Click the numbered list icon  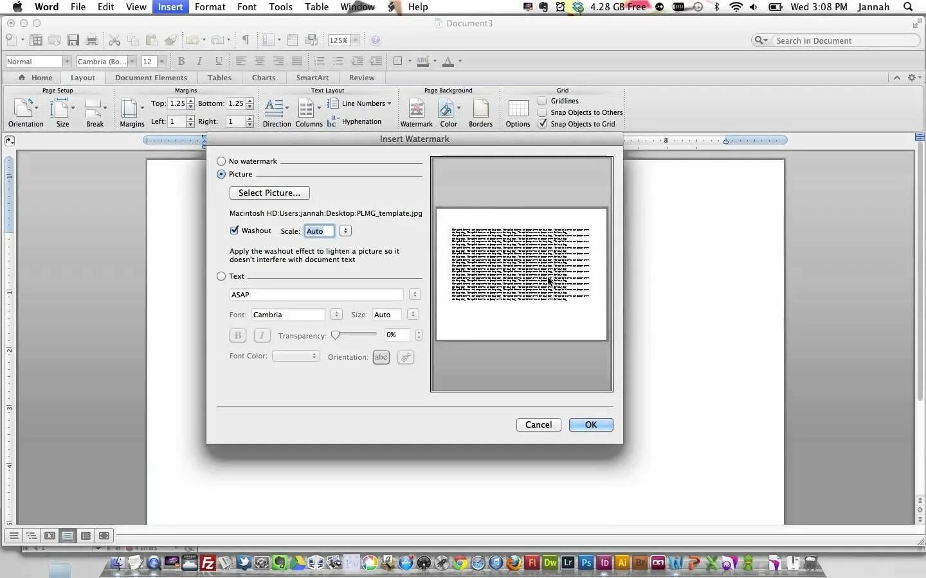(319, 61)
